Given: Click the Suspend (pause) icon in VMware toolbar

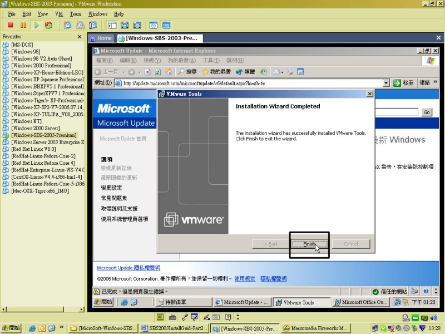Looking at the screenshot, I should (x=23, y=25).
